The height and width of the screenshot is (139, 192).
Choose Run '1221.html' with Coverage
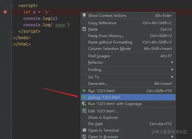128,104
